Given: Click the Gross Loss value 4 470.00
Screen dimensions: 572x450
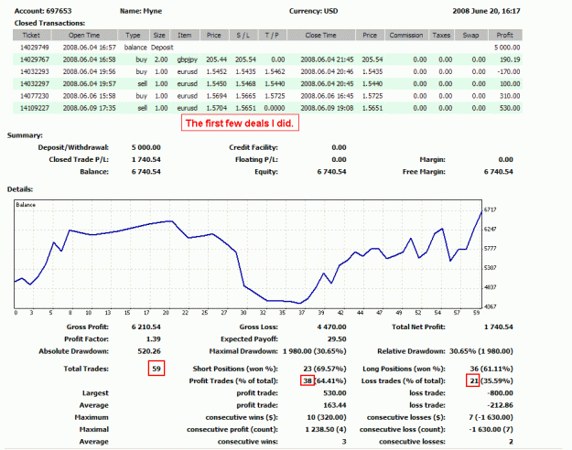Looking at the screenshot, I should 331,327.
